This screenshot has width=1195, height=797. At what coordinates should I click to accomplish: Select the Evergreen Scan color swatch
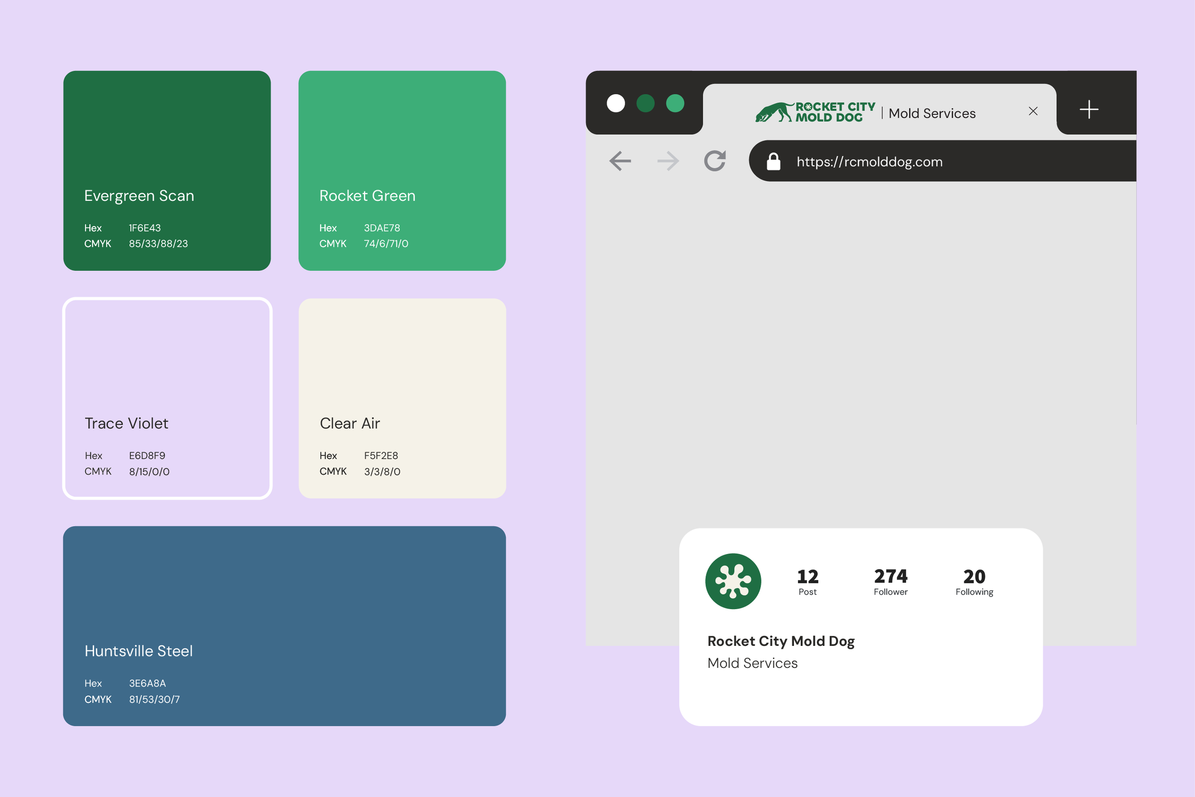pyautogui.click(x=167, y=170)
